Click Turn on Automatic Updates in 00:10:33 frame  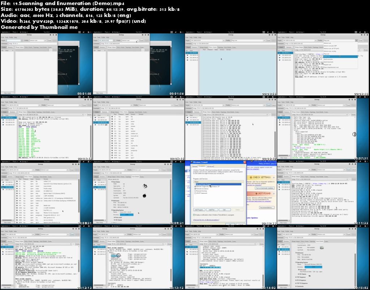pos(264,188)
